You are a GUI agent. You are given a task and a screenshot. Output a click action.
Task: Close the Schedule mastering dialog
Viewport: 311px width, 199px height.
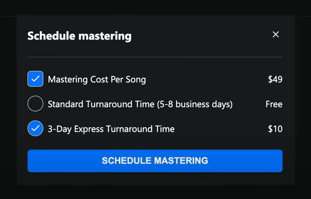point(275,34)
